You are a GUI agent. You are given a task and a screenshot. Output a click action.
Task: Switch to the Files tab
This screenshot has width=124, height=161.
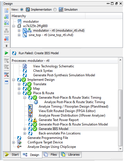51,155
